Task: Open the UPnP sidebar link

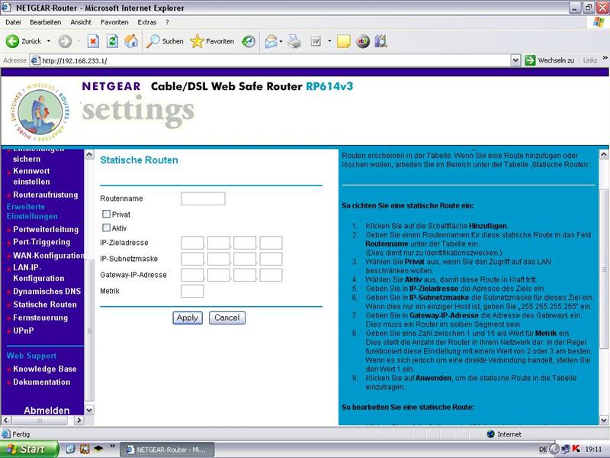Action: click(24, 331)
